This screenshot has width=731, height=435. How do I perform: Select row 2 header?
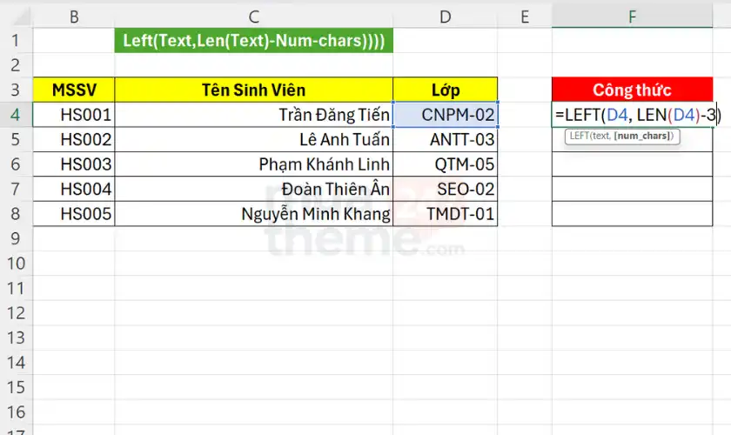[x=16, y=64]
